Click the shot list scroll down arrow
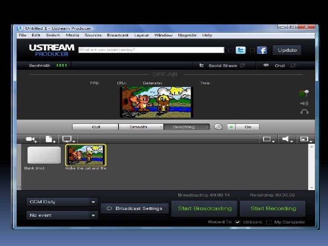 (311, 187)
